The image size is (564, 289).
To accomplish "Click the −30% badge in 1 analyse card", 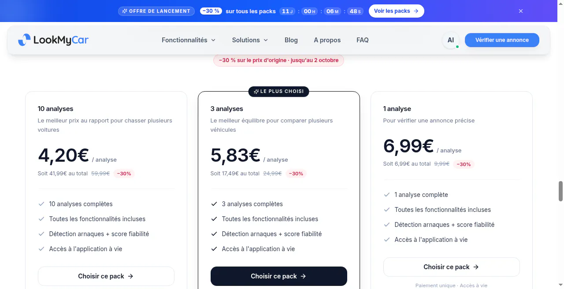I will pyautogui.click(x=464, y=164).
